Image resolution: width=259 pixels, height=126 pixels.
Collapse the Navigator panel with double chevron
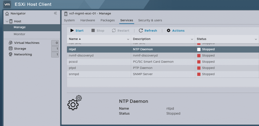click(55, 13)
